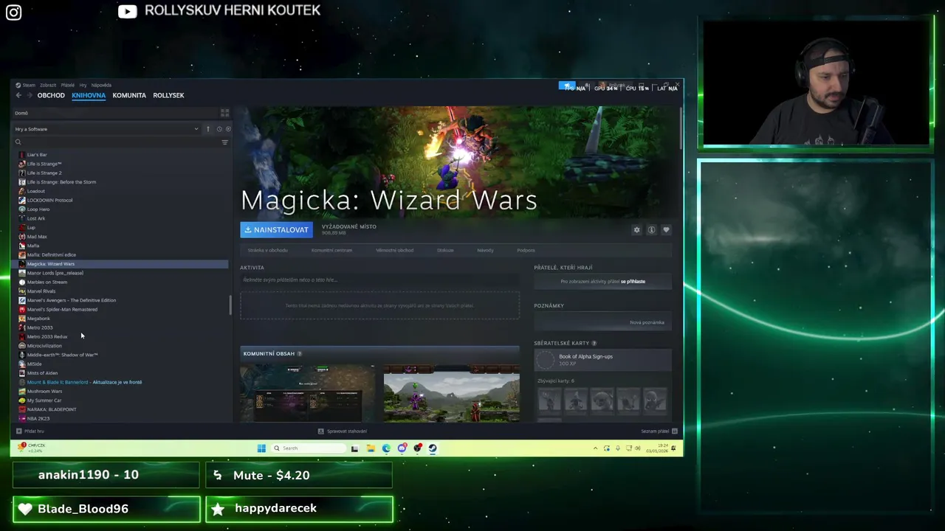Switch to the KOMUNITA tab
The height and width of the screenshot is (531, 945).
tap(129, 95)
